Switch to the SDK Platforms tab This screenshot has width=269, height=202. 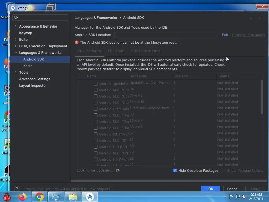[89, 51]
